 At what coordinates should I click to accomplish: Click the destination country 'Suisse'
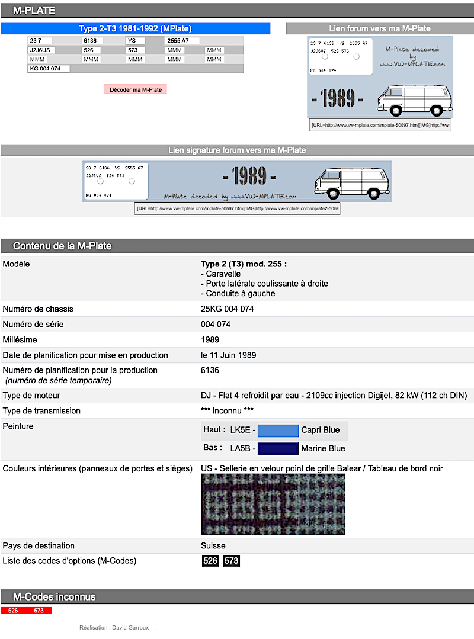coord(213,545)
